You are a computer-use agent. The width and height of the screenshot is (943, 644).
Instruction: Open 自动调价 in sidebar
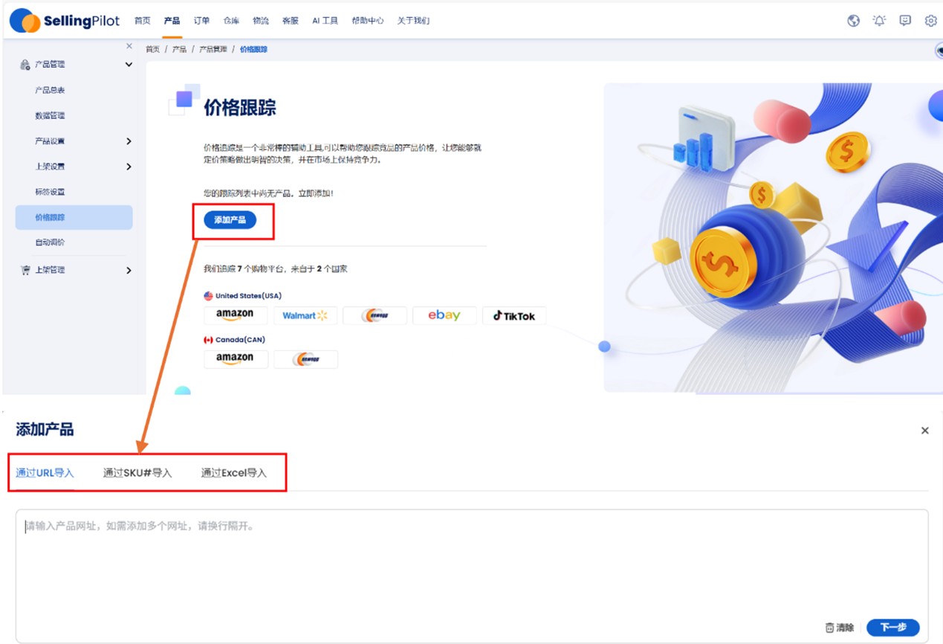coord(50,242)
